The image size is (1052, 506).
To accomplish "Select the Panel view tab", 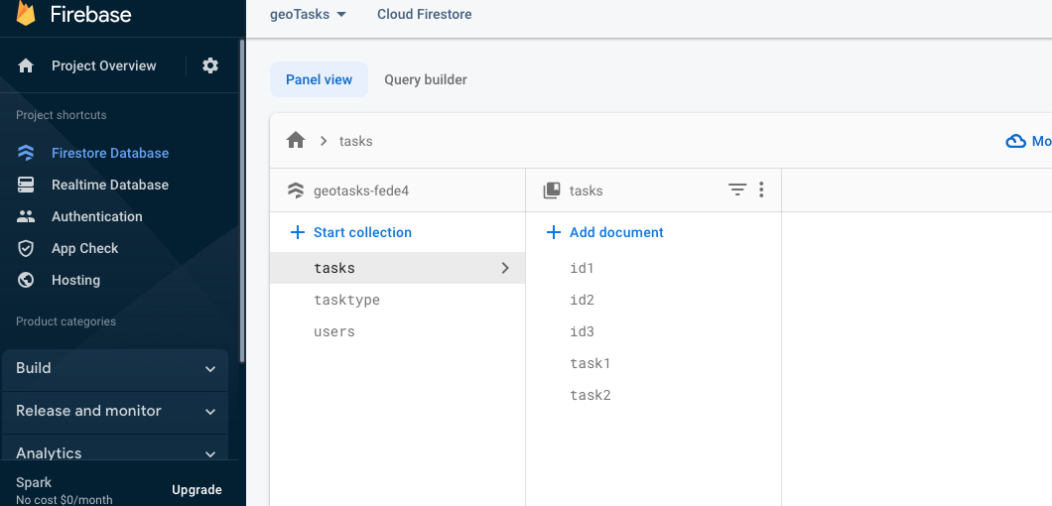I will coord(319,79).
